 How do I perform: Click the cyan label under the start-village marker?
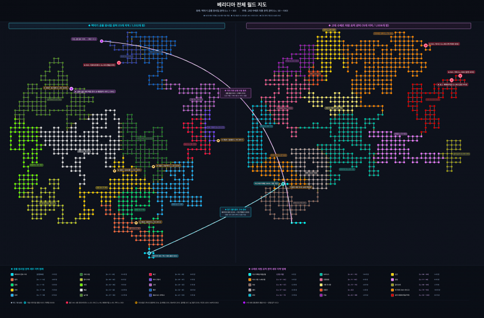click(x=165, y=256)
